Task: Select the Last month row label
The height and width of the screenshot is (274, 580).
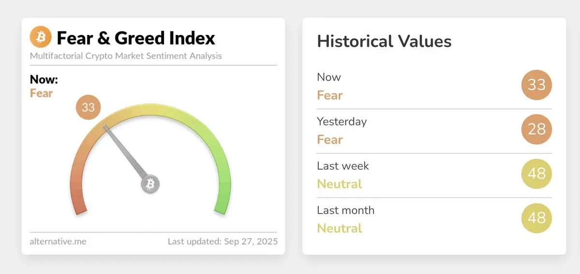Action: pyautogui.click(x=346, y=210)
